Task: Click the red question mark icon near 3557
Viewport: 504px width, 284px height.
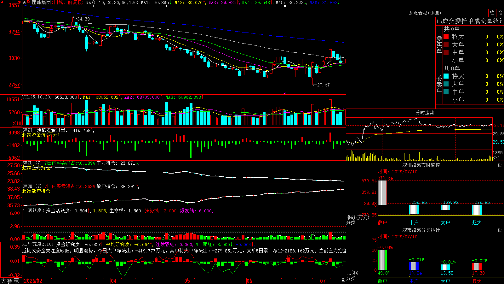Action: point(20,3)
